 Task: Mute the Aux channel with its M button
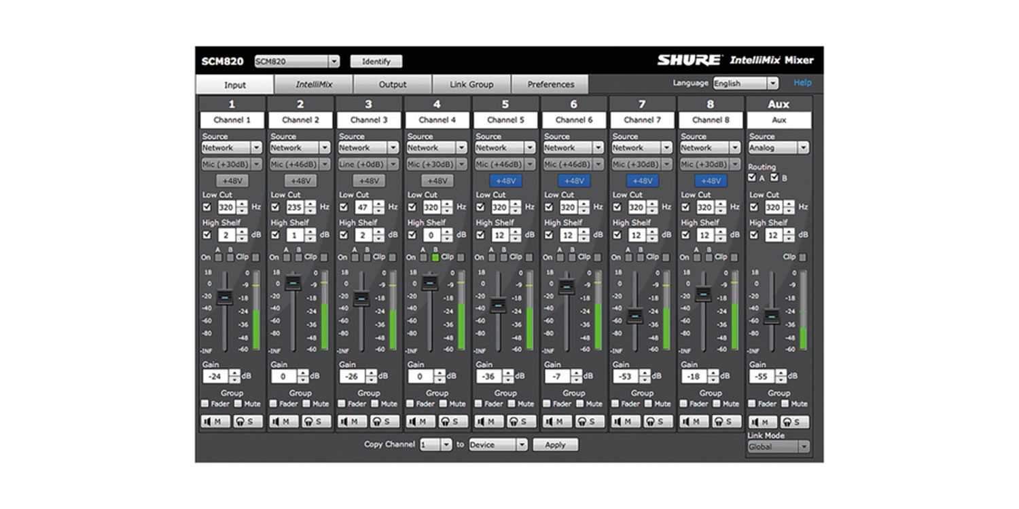tap(762, 422)
